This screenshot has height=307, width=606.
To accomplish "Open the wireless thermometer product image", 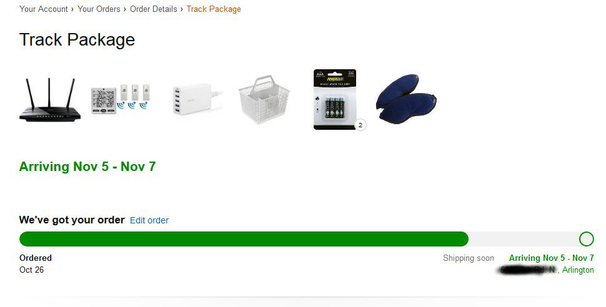I will 121,100.
